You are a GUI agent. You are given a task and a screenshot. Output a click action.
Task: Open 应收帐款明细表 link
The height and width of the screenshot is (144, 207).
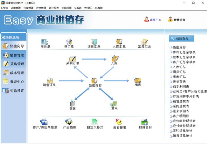(183, 121)
